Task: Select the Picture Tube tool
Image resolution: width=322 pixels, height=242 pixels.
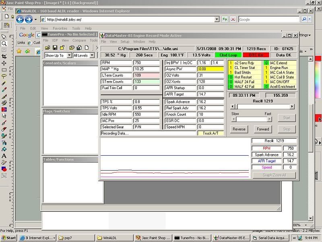Action: pyautogui.click(x=4, y=136)
